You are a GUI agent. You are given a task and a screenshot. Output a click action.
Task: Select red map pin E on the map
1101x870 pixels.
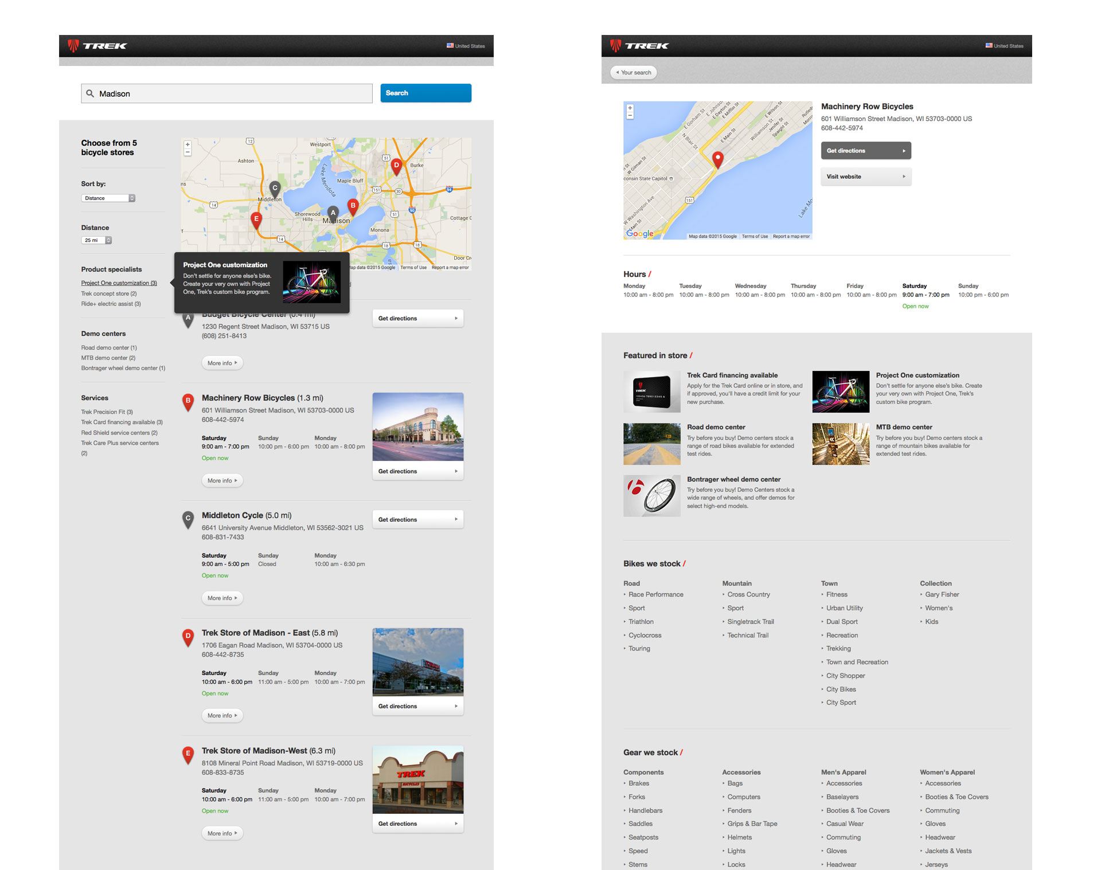[256, 220]
